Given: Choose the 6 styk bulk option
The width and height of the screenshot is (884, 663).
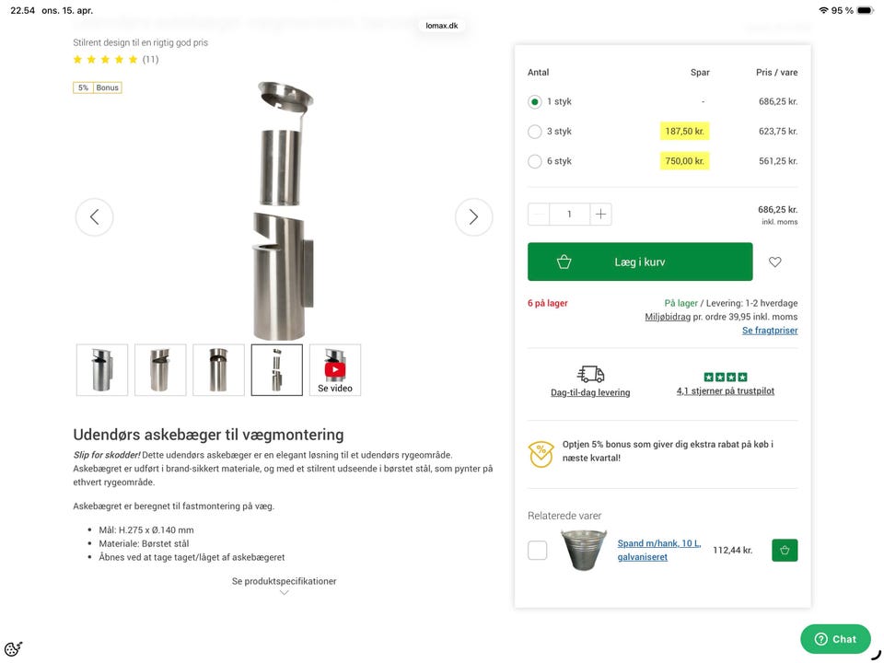Looking at the screenshot, I should click(x=535, y=161).
